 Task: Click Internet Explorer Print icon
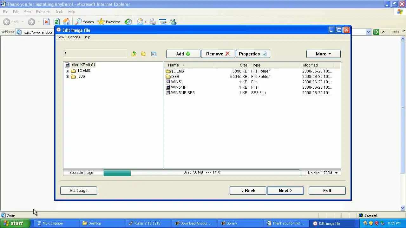153,22
